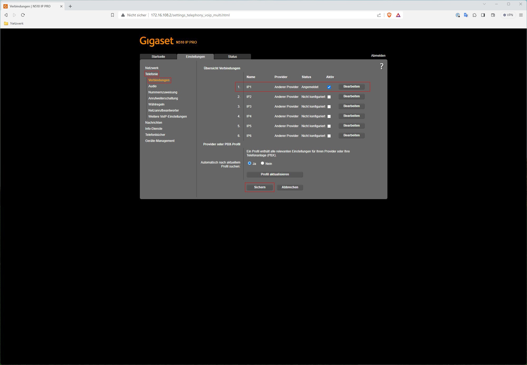527x365 pixels.
Task: Open Telefonbücher in the sidebar
Action: (x=155, y=135)
